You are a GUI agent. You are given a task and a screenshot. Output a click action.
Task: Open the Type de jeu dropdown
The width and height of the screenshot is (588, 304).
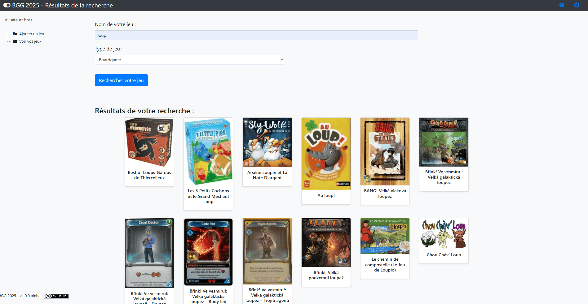[190, 60]
